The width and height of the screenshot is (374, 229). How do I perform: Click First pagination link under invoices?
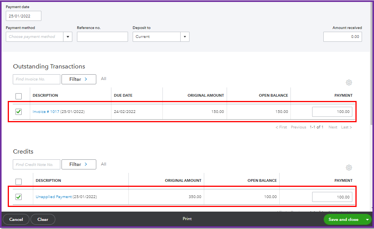coord(281,127)
